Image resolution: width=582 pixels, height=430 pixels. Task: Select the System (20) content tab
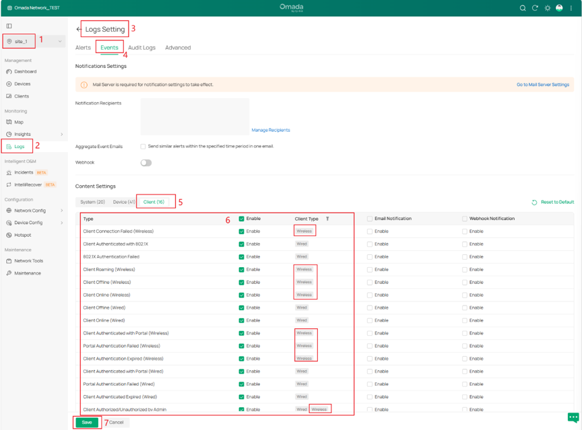pyautogui.click(x=92, y=202)
